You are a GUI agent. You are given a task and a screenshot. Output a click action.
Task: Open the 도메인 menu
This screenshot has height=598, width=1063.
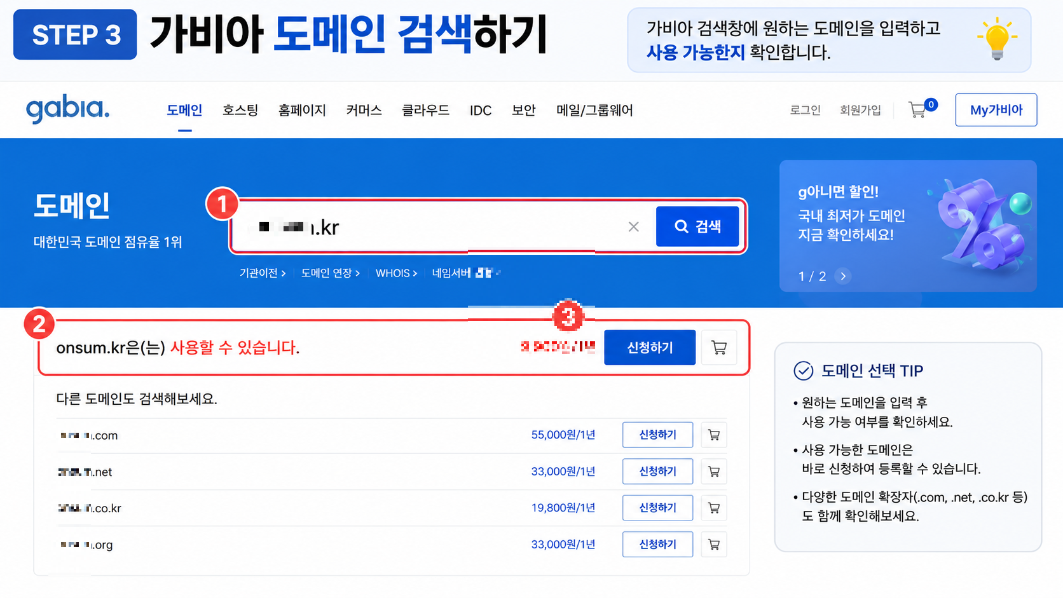click(184, 111)
